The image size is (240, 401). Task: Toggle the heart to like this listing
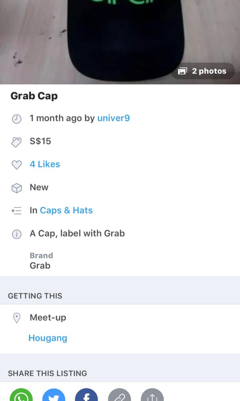(x=17, y=165)
